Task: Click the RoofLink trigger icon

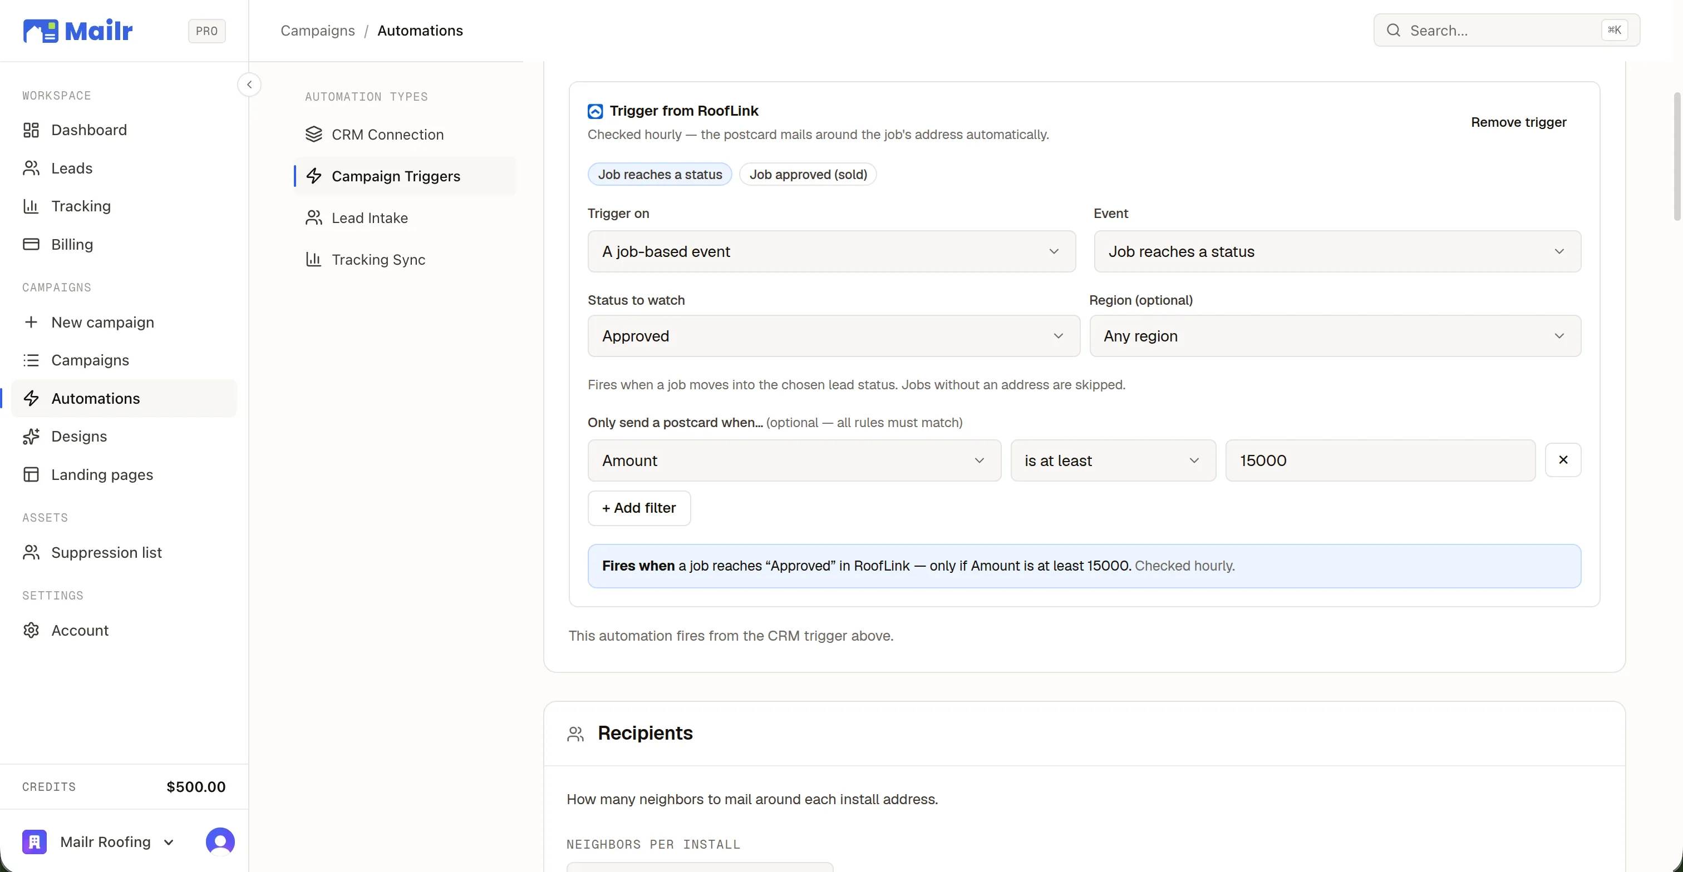Action: coord(595,112)
